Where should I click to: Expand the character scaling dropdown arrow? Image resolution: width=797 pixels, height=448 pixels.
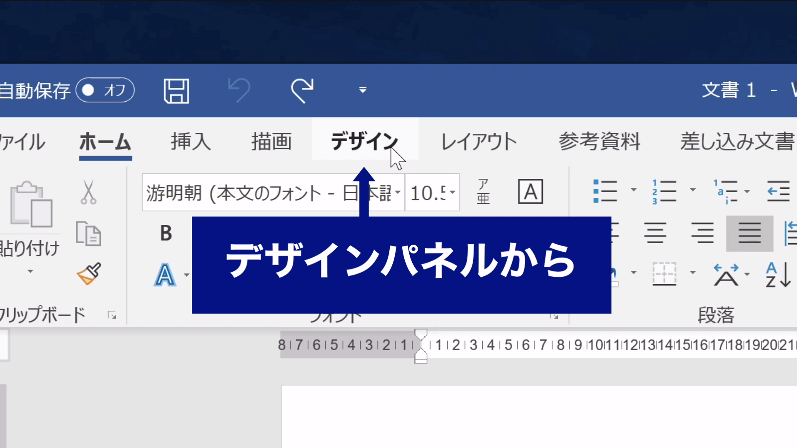747,274
